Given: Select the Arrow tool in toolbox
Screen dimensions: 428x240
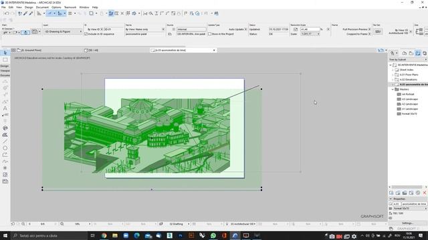Looking at the screenshot, I should pyautogui.click(x=5, y=53).
